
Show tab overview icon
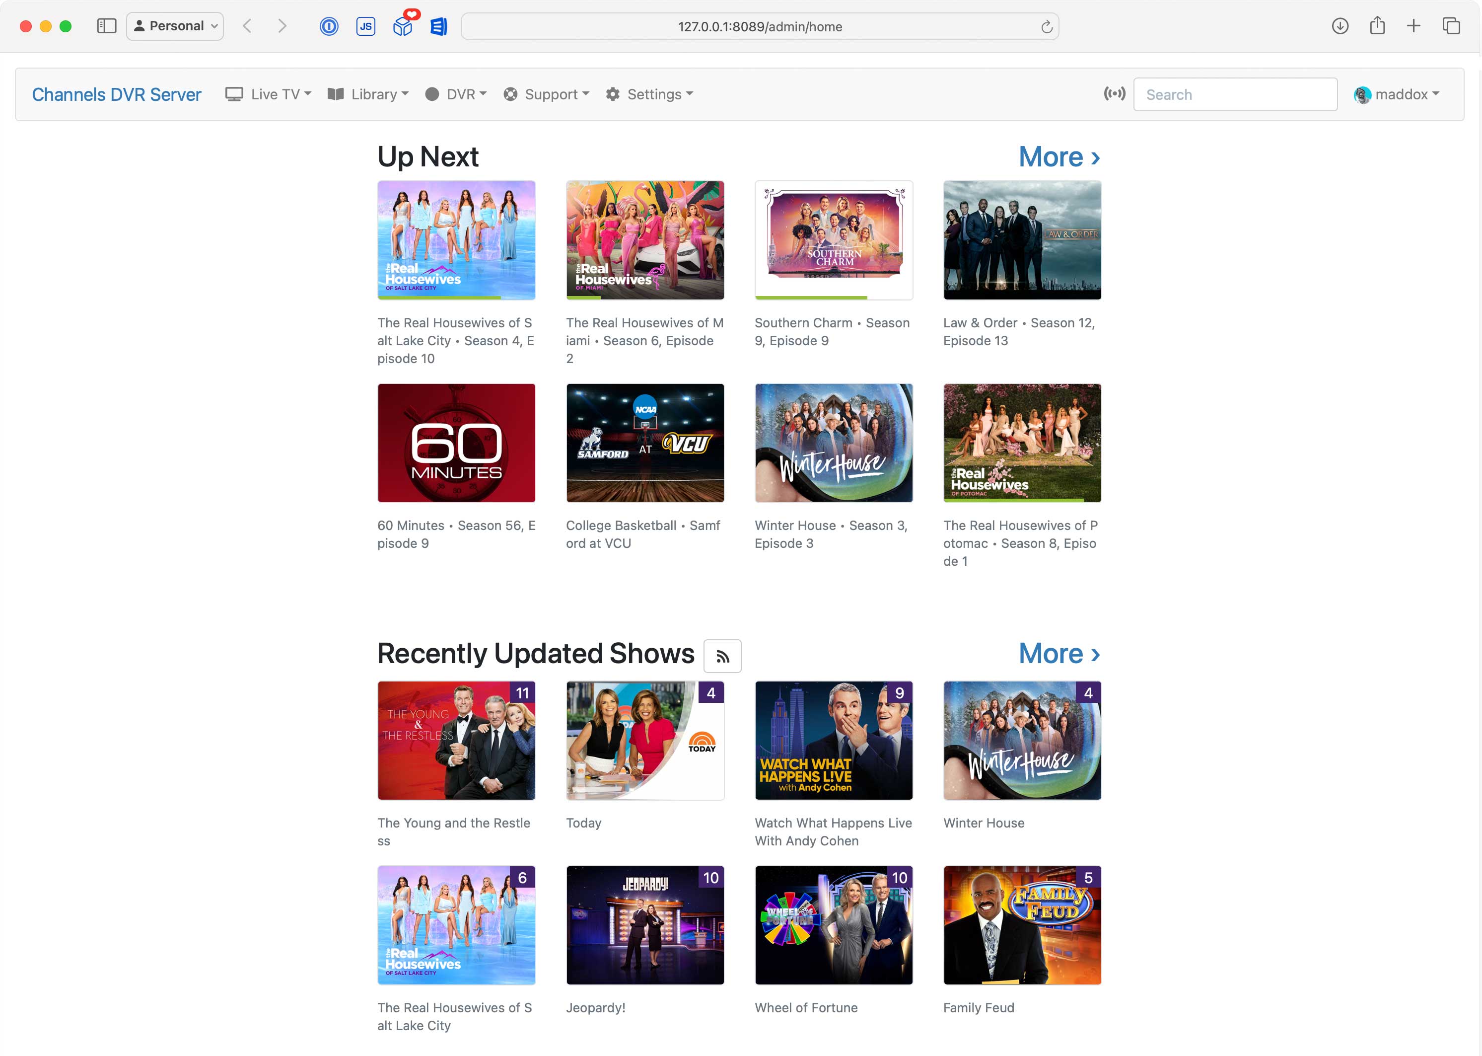click(1451, 26)
